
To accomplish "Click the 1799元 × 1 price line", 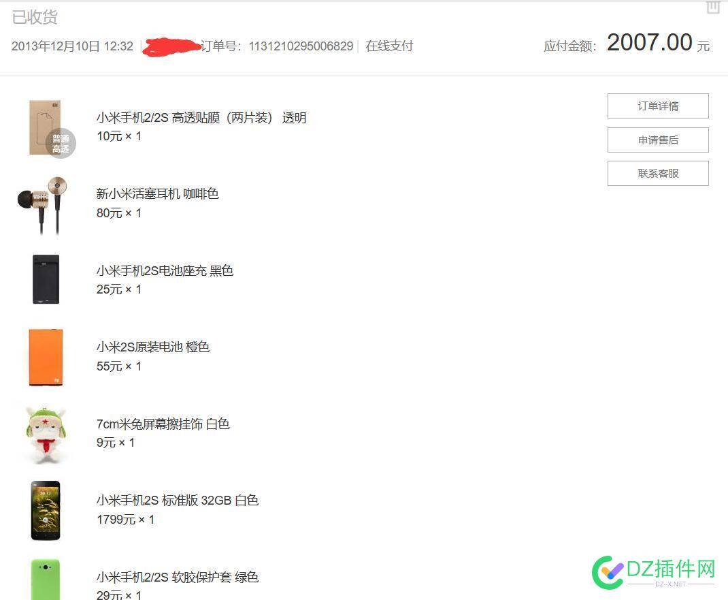I will pyautogui.click(x=125, y=520).
